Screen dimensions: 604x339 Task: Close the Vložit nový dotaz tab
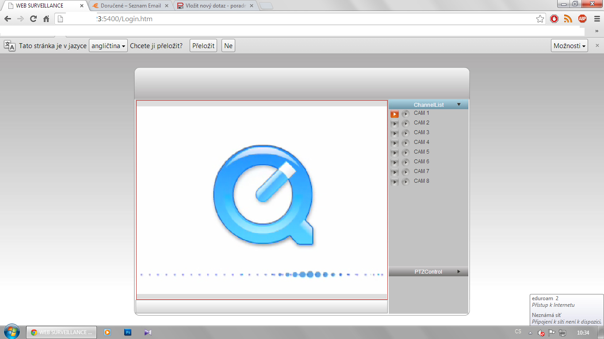251,6
